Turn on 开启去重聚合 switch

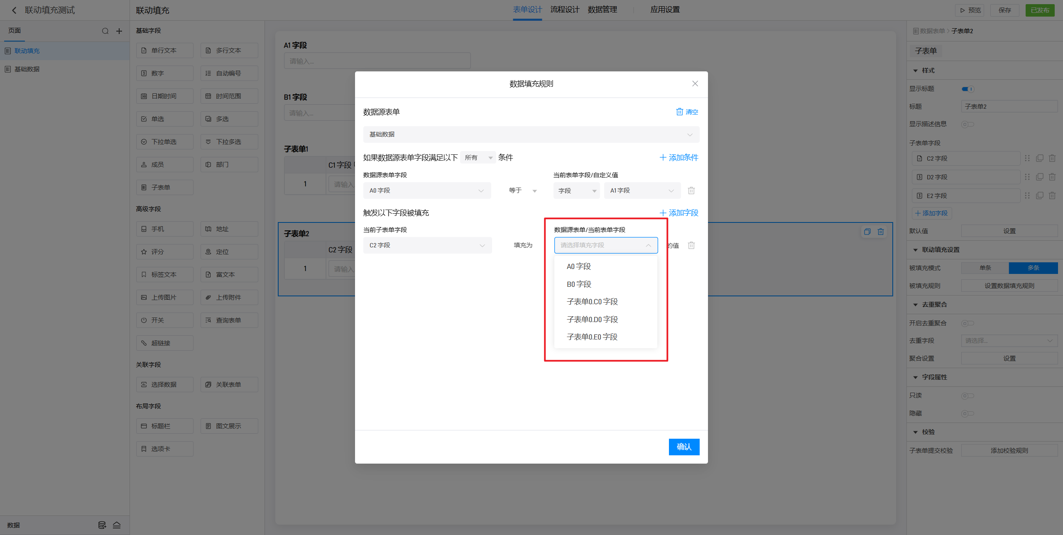point(967,323)
